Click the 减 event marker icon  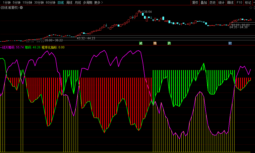[x=141, y=43]
